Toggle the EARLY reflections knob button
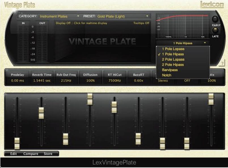The image size is (228, 168). click(216, 19)
